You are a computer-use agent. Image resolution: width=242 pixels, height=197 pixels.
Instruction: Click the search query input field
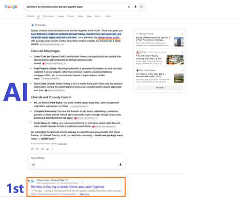(x=76, y=7)
